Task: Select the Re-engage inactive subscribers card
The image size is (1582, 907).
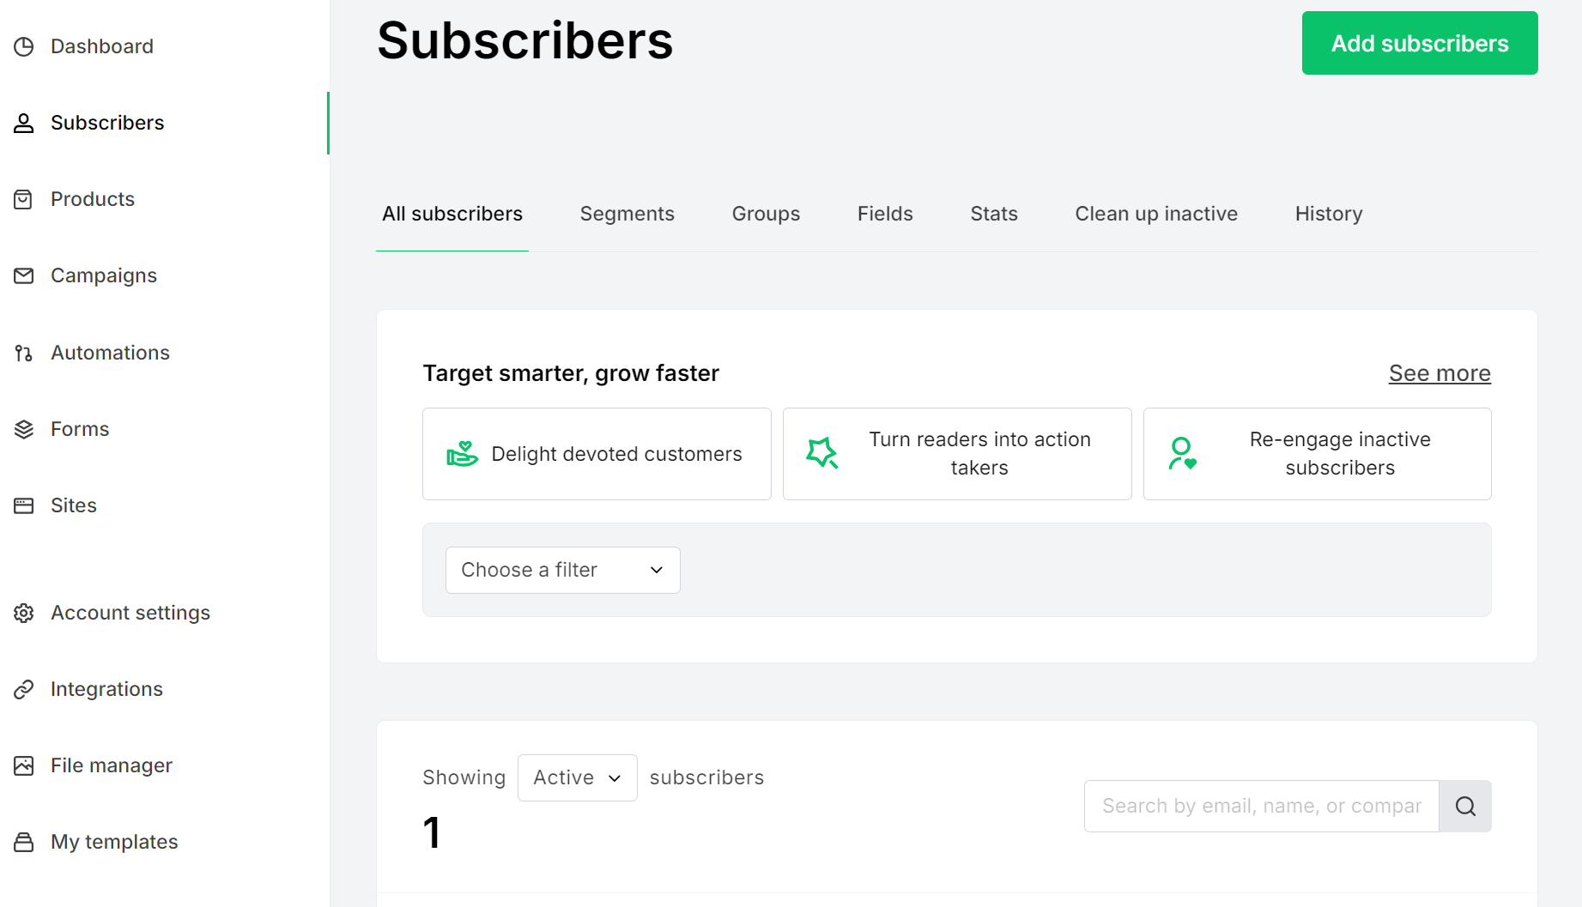Action: point(1317,453)
